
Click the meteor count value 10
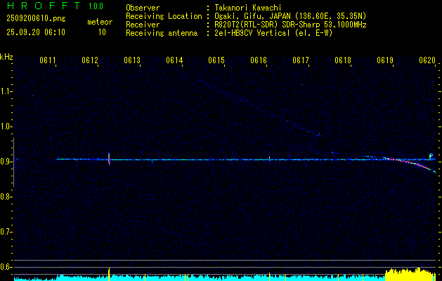[102, 32]
